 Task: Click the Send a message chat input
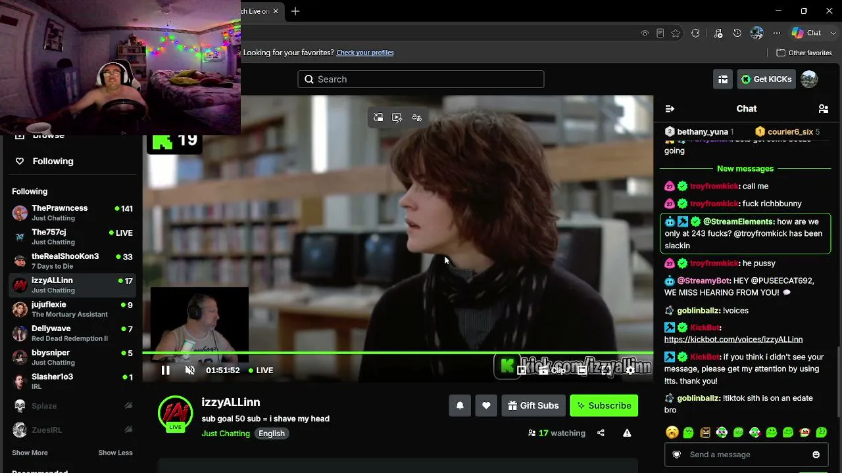(x=746, y=455)
